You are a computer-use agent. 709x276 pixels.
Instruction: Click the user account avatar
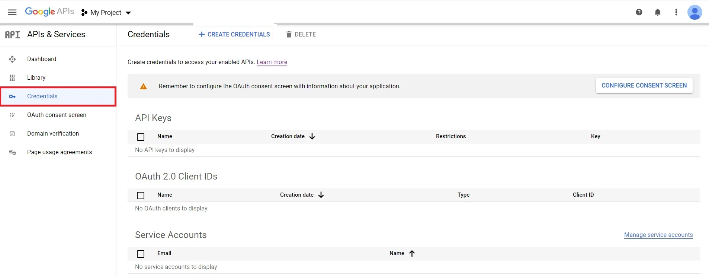pyautogui.click(x=694, y=12)
